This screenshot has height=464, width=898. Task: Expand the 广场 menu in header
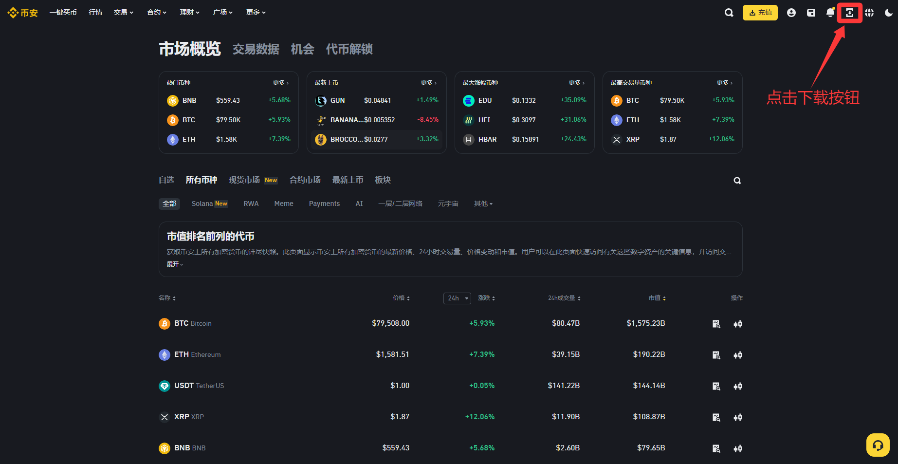tap(223, 12)
